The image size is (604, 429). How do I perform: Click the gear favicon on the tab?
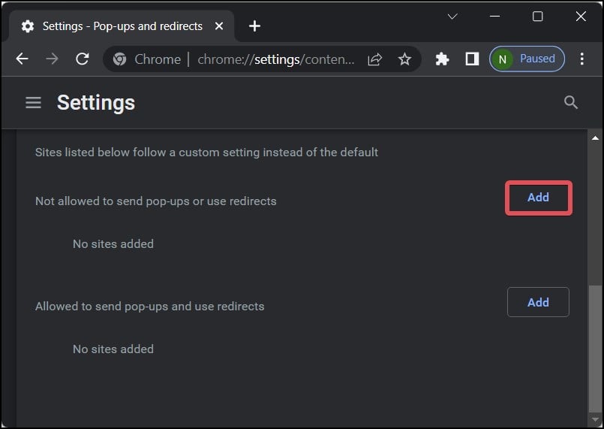pyautogui.click(x=27, y=26)
